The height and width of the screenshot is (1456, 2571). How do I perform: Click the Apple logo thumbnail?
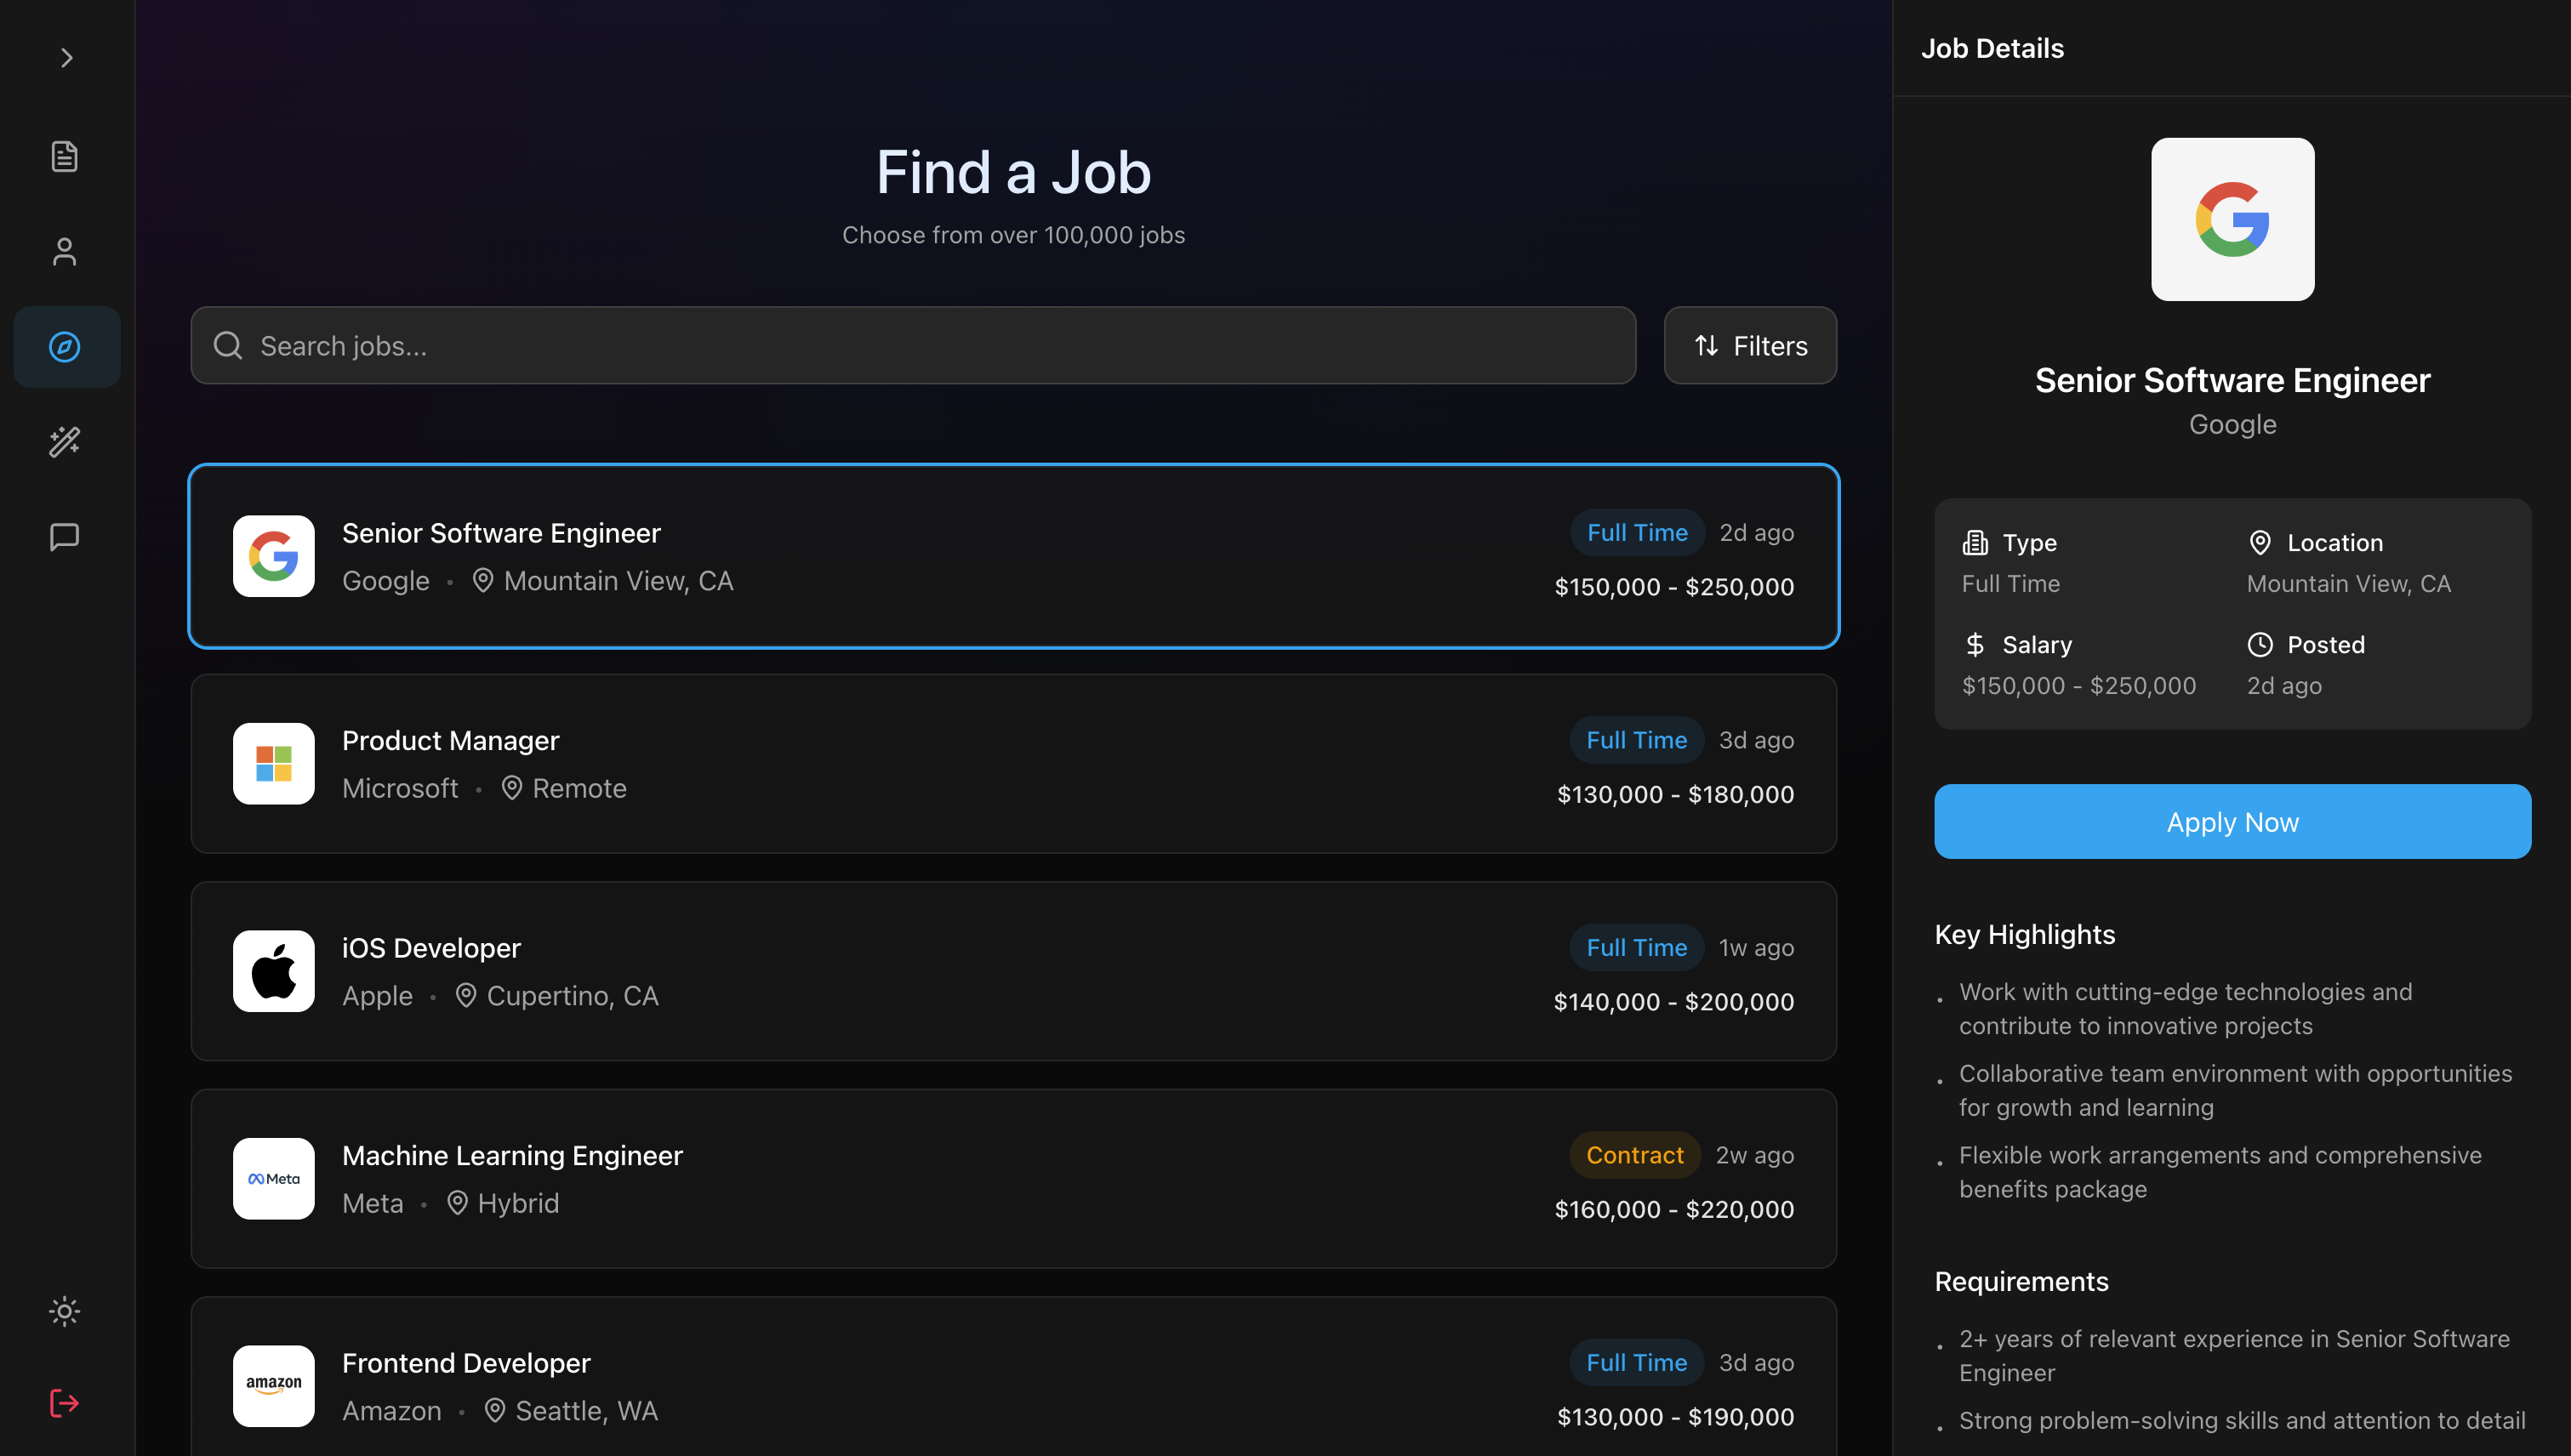tap(274, 971)
